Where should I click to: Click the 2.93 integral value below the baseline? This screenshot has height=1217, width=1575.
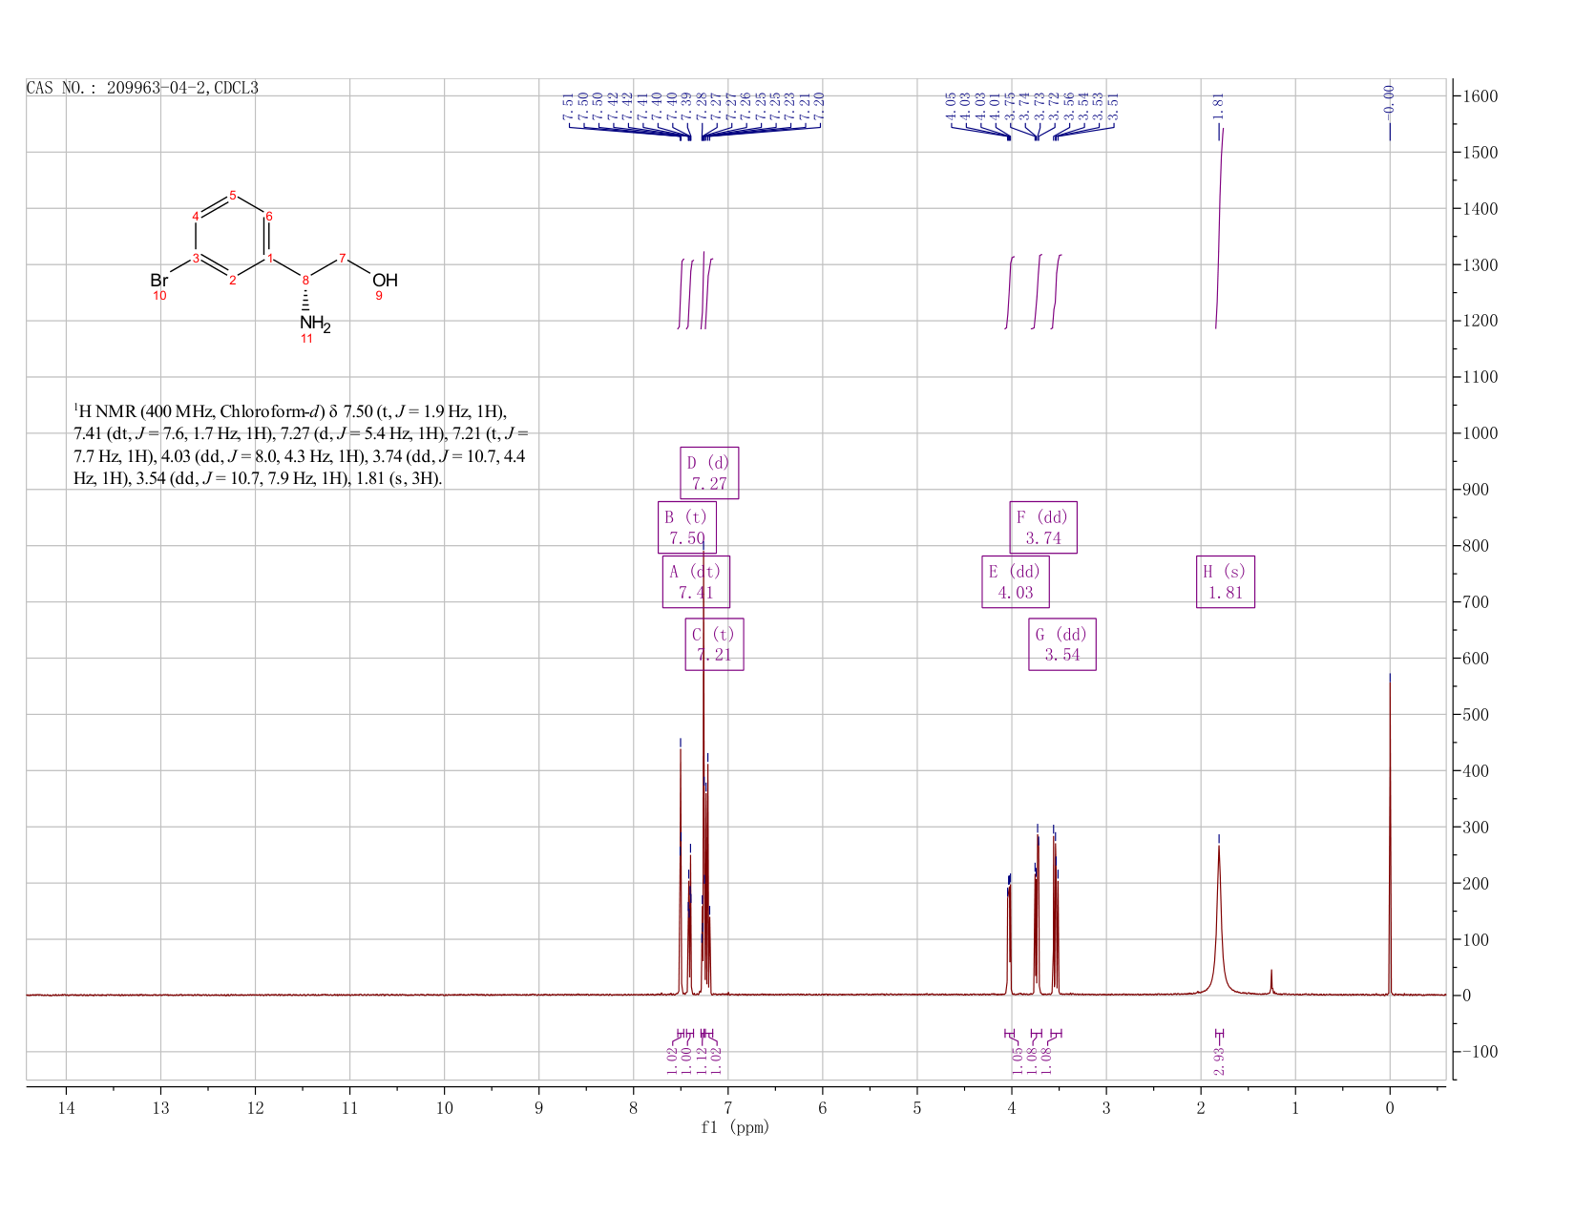click(x=1219, y=1060)
